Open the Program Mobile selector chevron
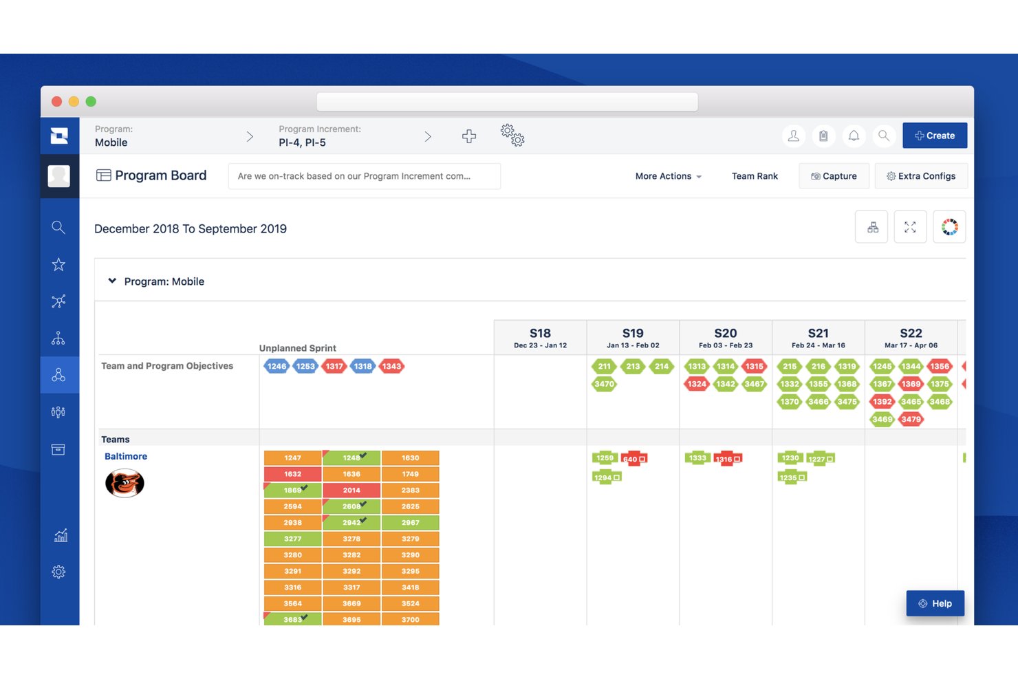This screenshot has width=1018, height=679. [x=250, y=137]
